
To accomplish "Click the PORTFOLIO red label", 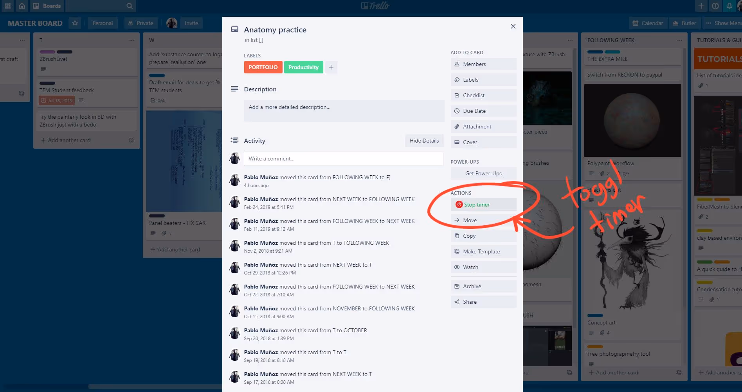I will tap(263, 67).
